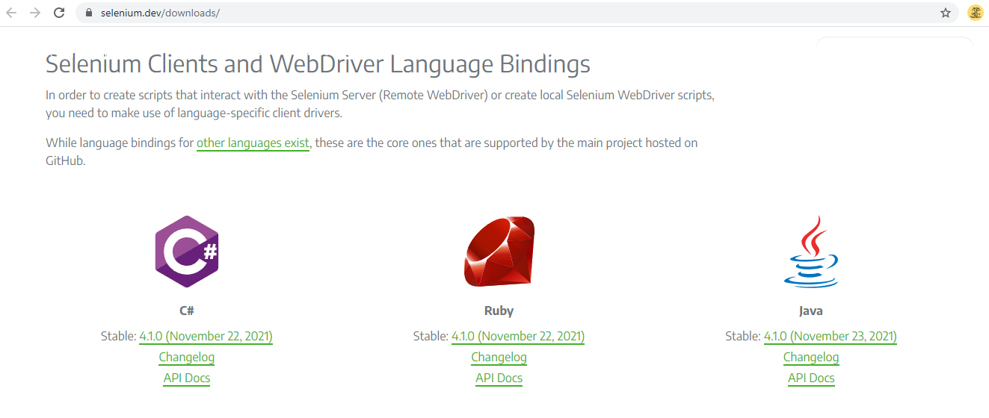This screenshot has width=989, height=418.
Task: Click the padlock site security icon
Action: [89, 13]
